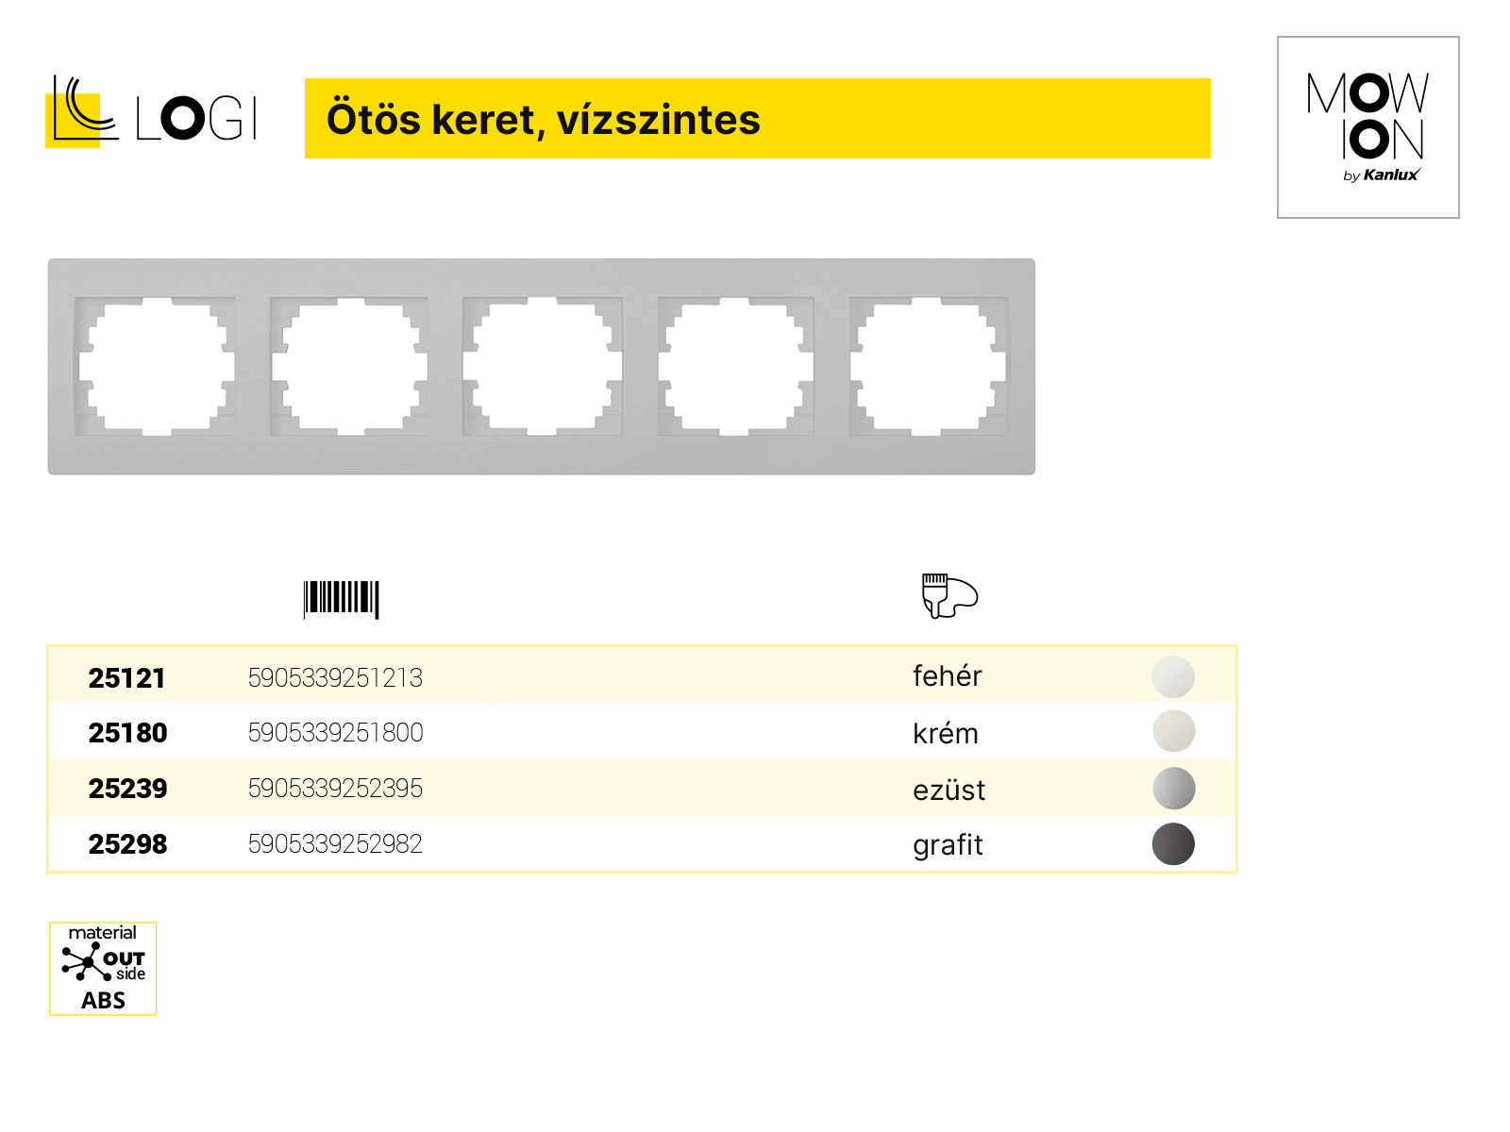Click product code 25298
Image resolution: width=1510 pixels, height=1132 pixels.
click(127, 844)
